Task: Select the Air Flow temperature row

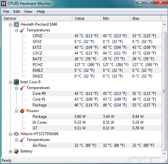Action: (97, 145)
